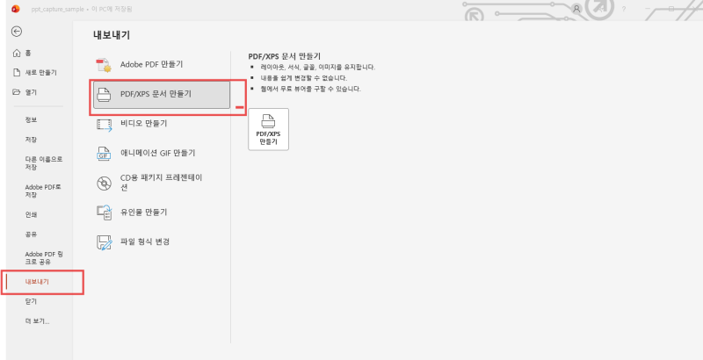Click the 내보내기 page heading
The width and height of the screenshot is (703, 360).
click(x=112, y=35)
